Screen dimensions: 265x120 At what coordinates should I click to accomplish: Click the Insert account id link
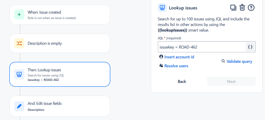click(x=179, y=57)
